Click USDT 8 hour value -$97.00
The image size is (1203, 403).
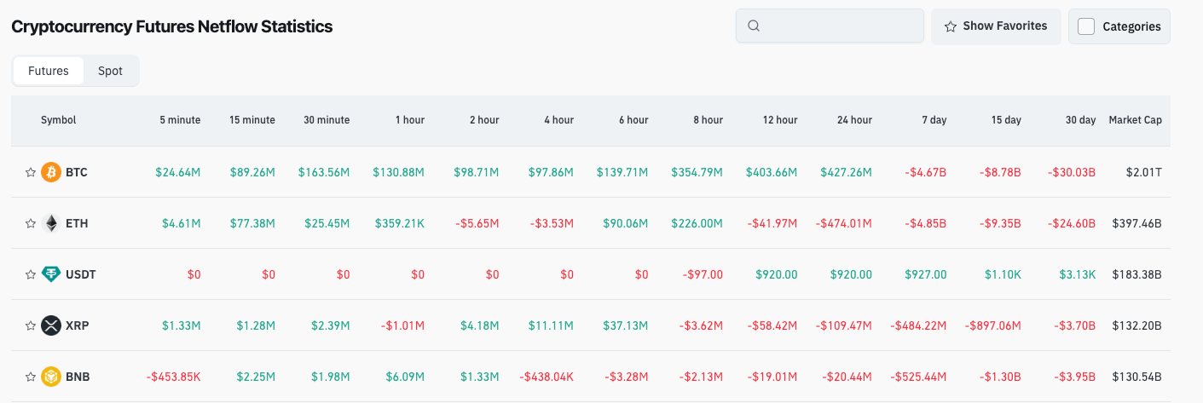[703, 274]
